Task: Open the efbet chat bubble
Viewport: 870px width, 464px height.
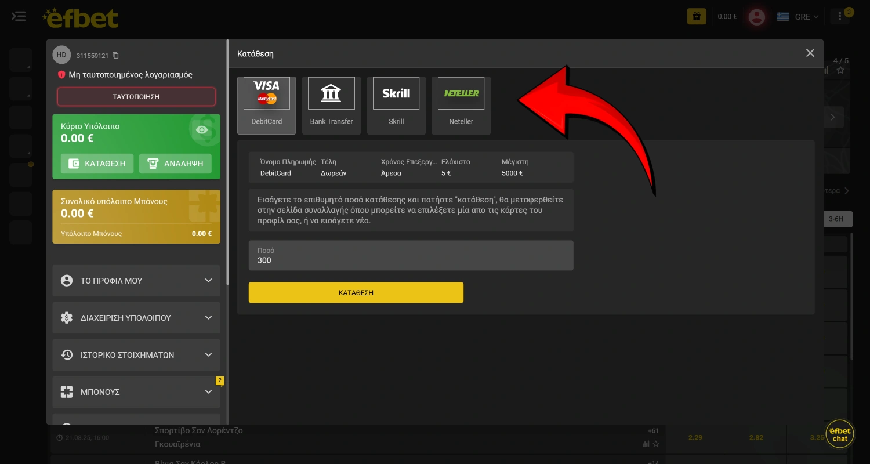Action: click(839, 434)
